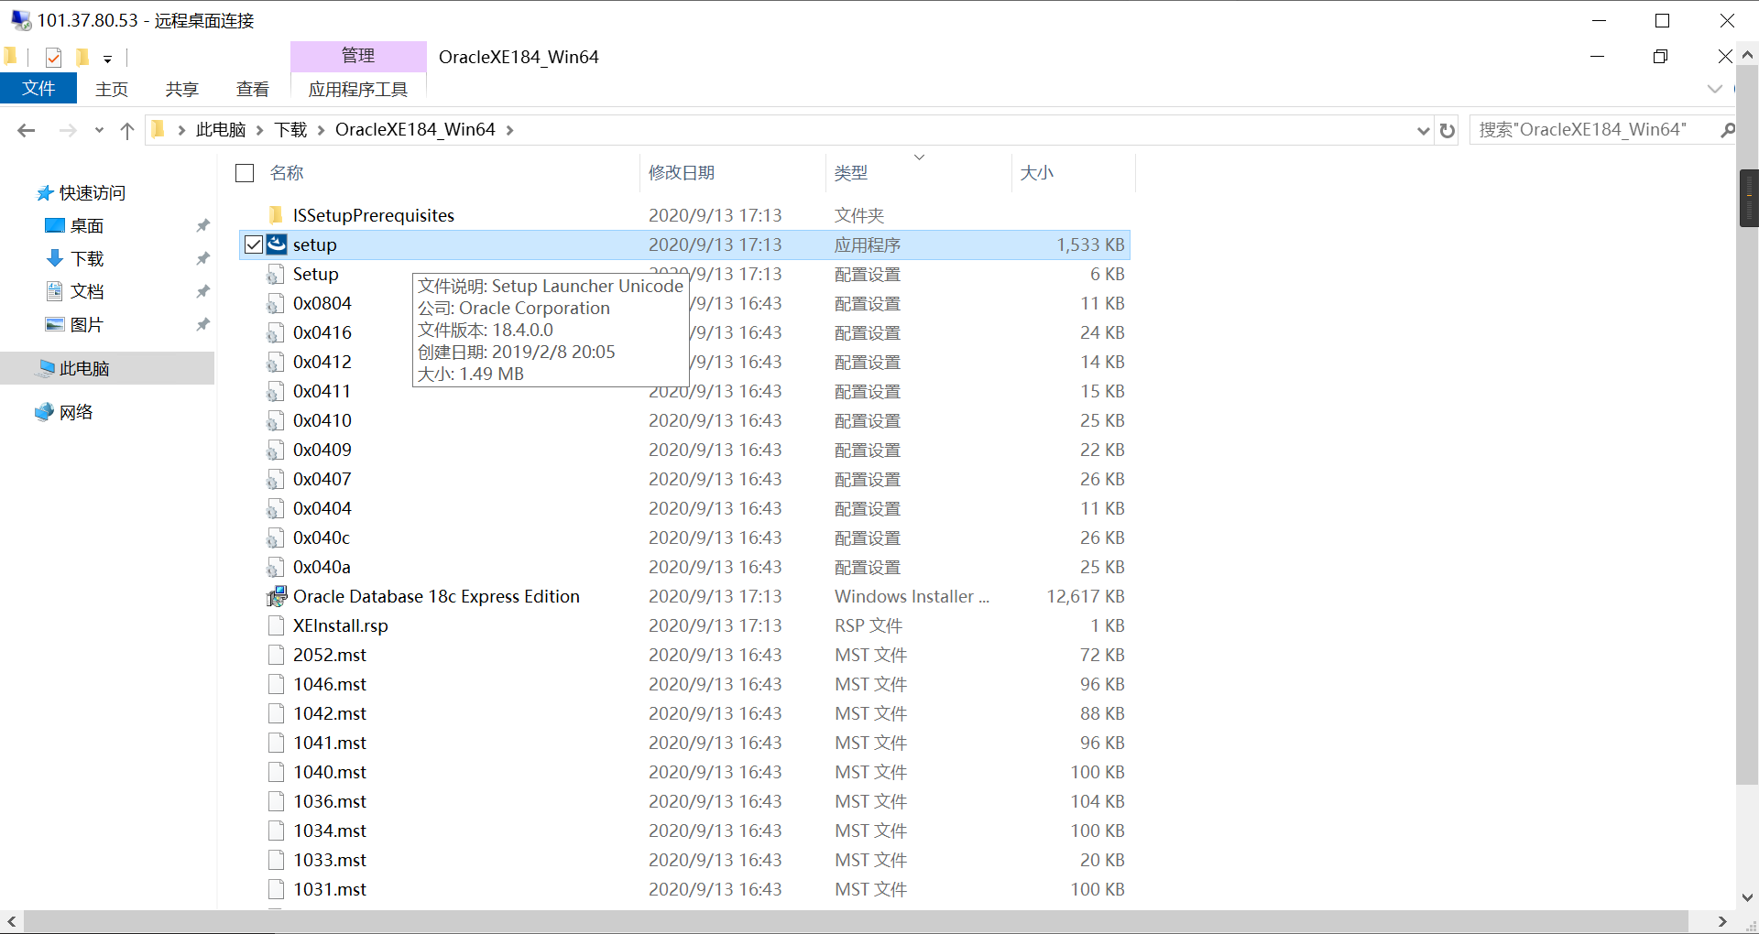Open 文档 in quick access
Image resolution: width=1759 pixels, height=934 pixels.
point(87,292)
